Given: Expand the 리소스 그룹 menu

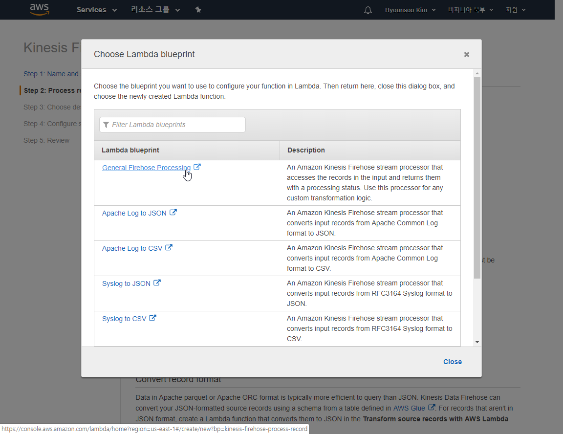Looking at the screenshot, I should (155, 10).
